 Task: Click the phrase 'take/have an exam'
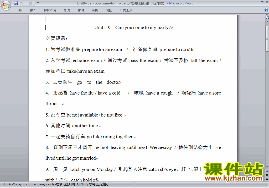click(86, 71)
